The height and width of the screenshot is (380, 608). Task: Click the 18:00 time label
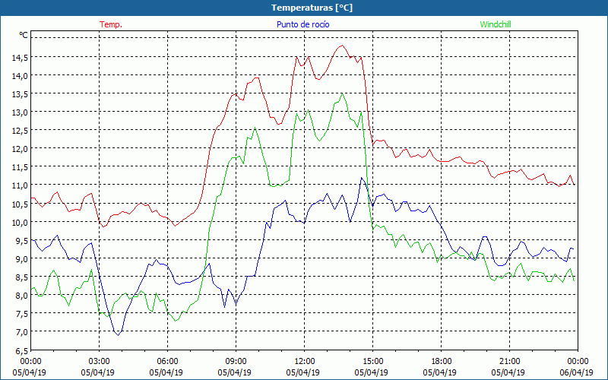click(442, 361)
